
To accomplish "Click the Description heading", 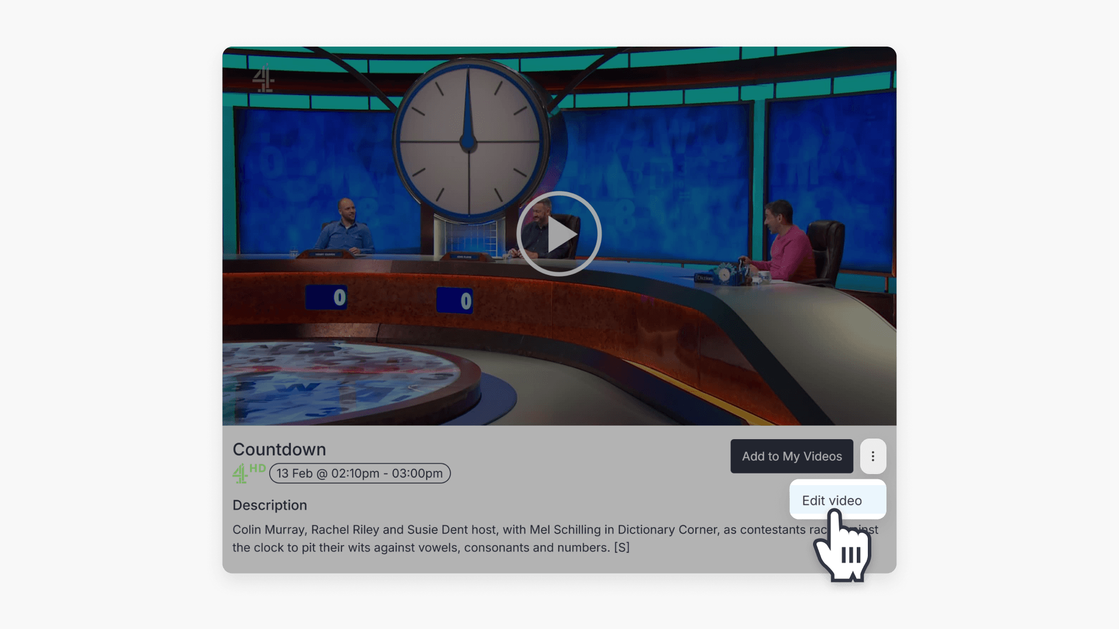I will (x=269, y=505).
